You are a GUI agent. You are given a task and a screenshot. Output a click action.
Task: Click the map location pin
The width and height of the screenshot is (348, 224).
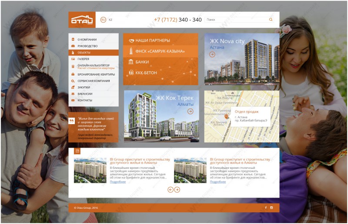pyautogui.click(x=226, y=116)
